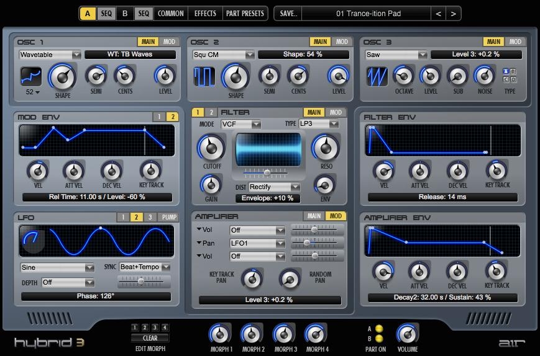Click the OSC 1 wavetable waveform icon
540x356 pixels.
pyautogui.click(x=31, y=77)
